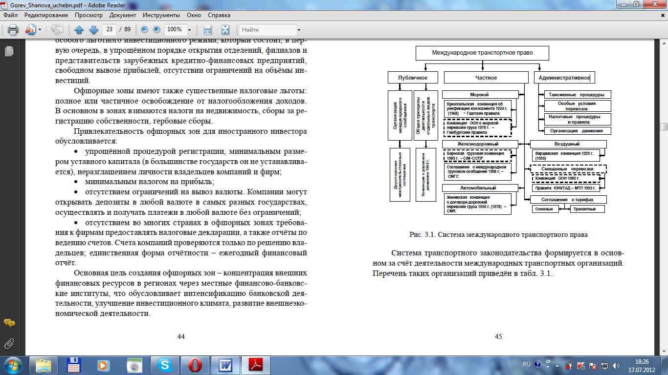Open the Файл menu

pyautogui.click(x=10, y=15)
